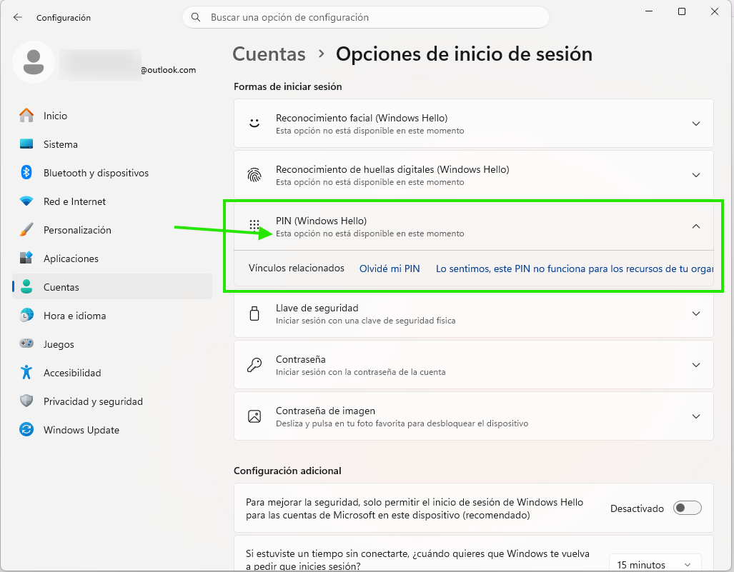
Task: Click the PIN keypad dots icon
Action: click(x=254, y=226)
